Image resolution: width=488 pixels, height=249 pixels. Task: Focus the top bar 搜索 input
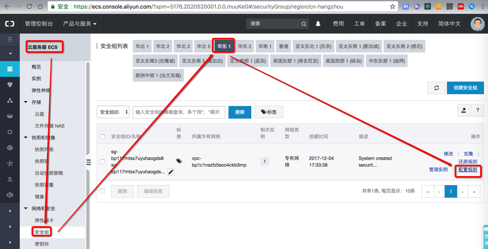273,24
